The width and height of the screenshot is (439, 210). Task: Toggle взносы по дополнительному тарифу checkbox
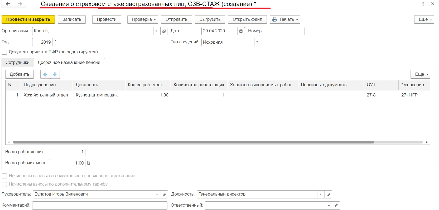click(4, 184)
